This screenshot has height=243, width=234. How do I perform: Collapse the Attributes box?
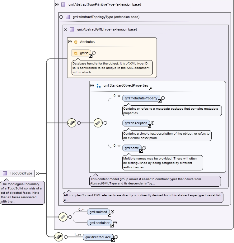pos(70,42)
